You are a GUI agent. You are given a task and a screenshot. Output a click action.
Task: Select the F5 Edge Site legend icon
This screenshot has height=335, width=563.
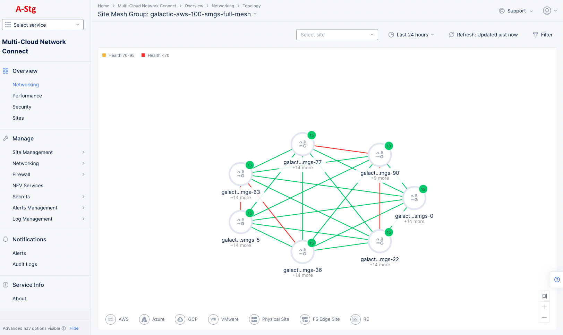click(x=305, y=319)
